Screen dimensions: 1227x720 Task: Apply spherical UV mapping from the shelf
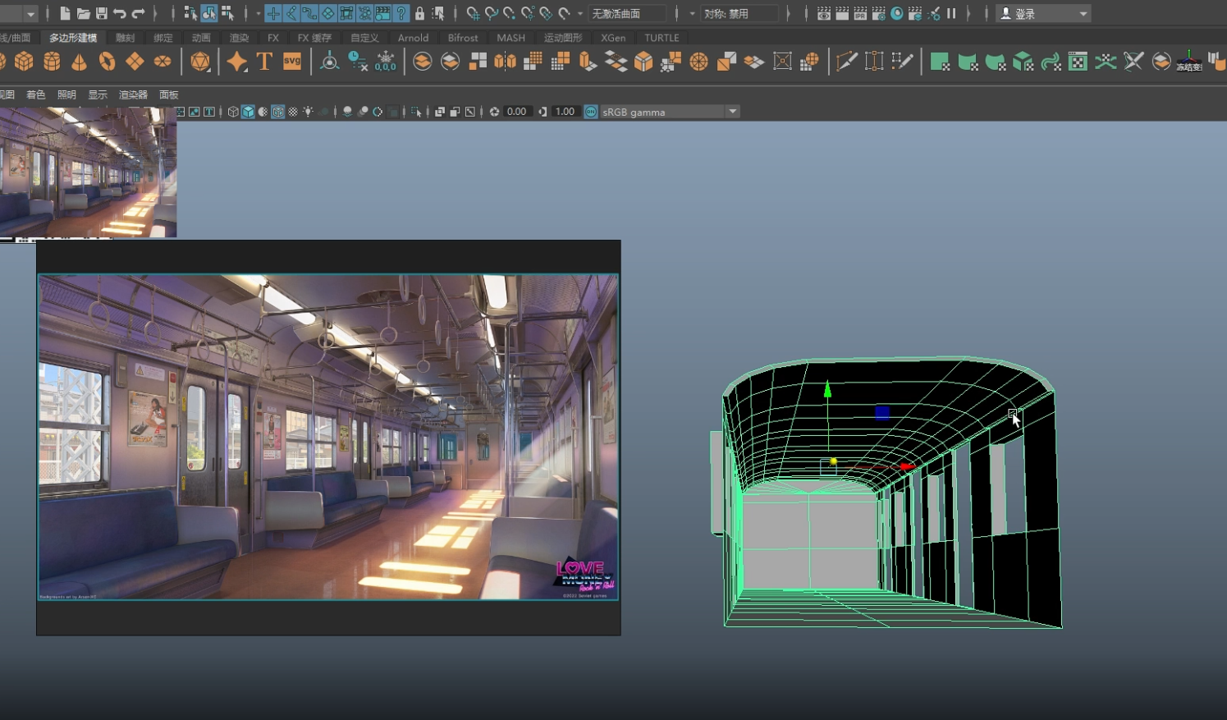click(996, 62)
